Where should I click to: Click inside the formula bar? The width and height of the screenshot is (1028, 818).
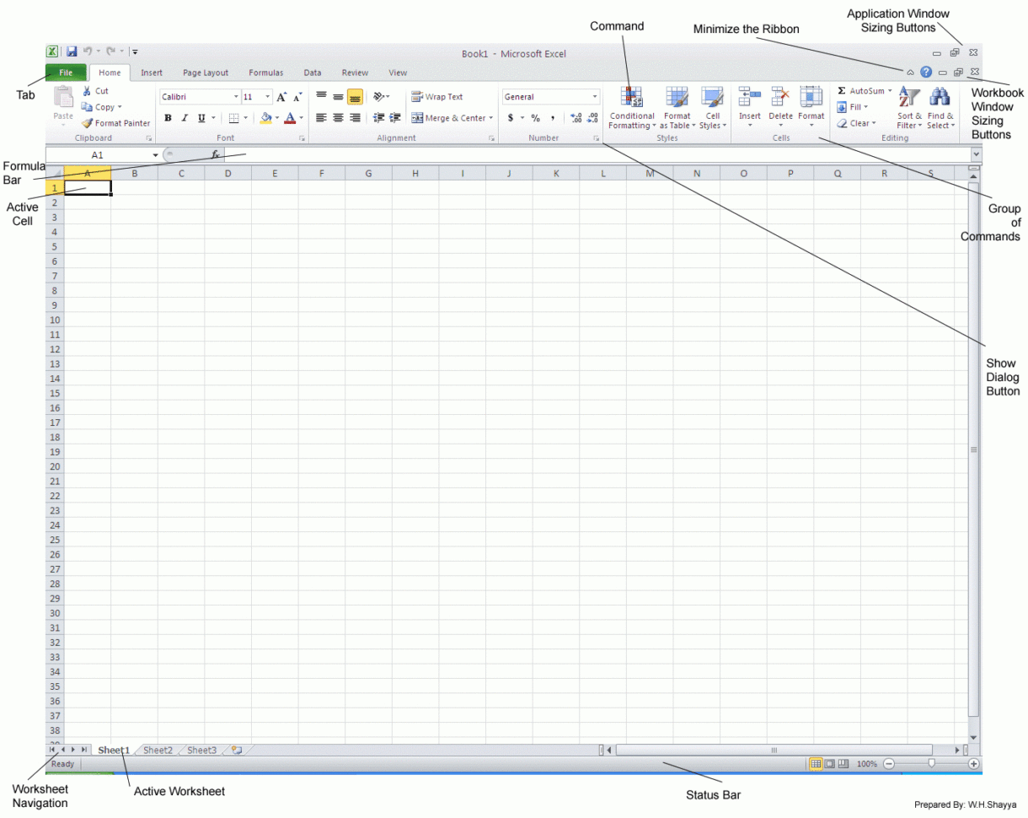point(421,154)
